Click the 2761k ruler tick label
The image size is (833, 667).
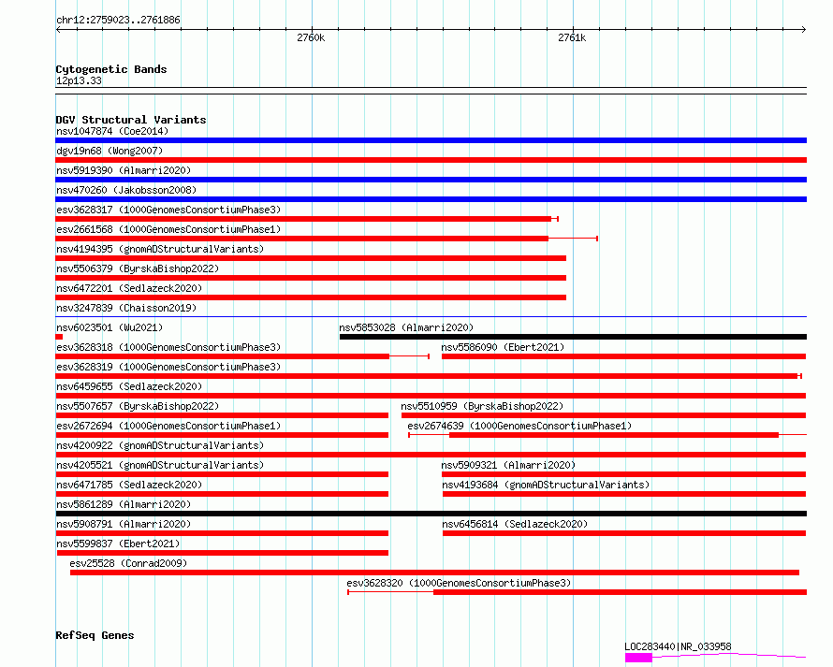[572, 37]
